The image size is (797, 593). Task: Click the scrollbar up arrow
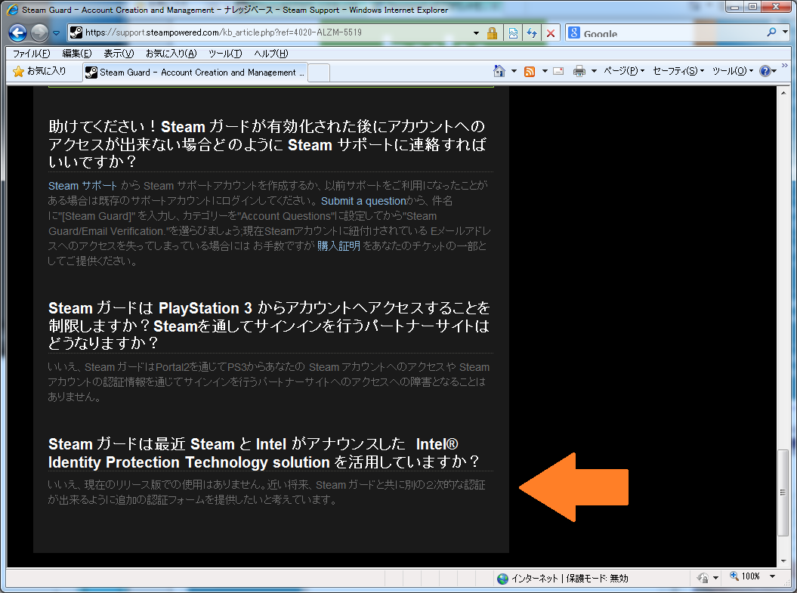(783, 93)
